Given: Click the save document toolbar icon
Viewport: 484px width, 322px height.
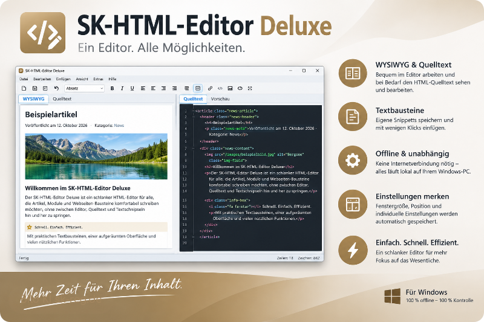Looking at the screenshot, I should [34, 88].
